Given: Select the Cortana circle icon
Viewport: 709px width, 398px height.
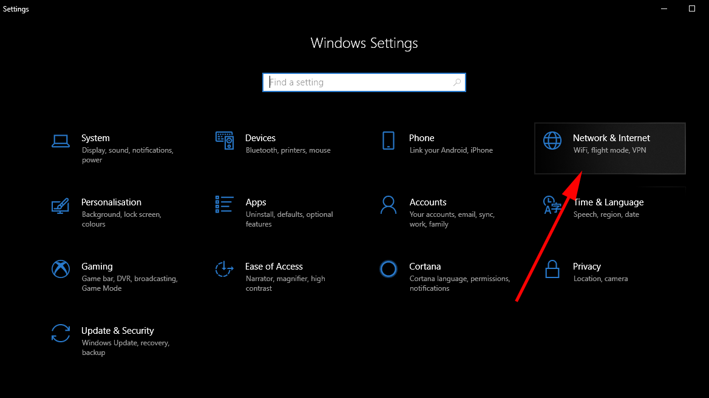Looking at the screenshot, I should tap(388, 269).
